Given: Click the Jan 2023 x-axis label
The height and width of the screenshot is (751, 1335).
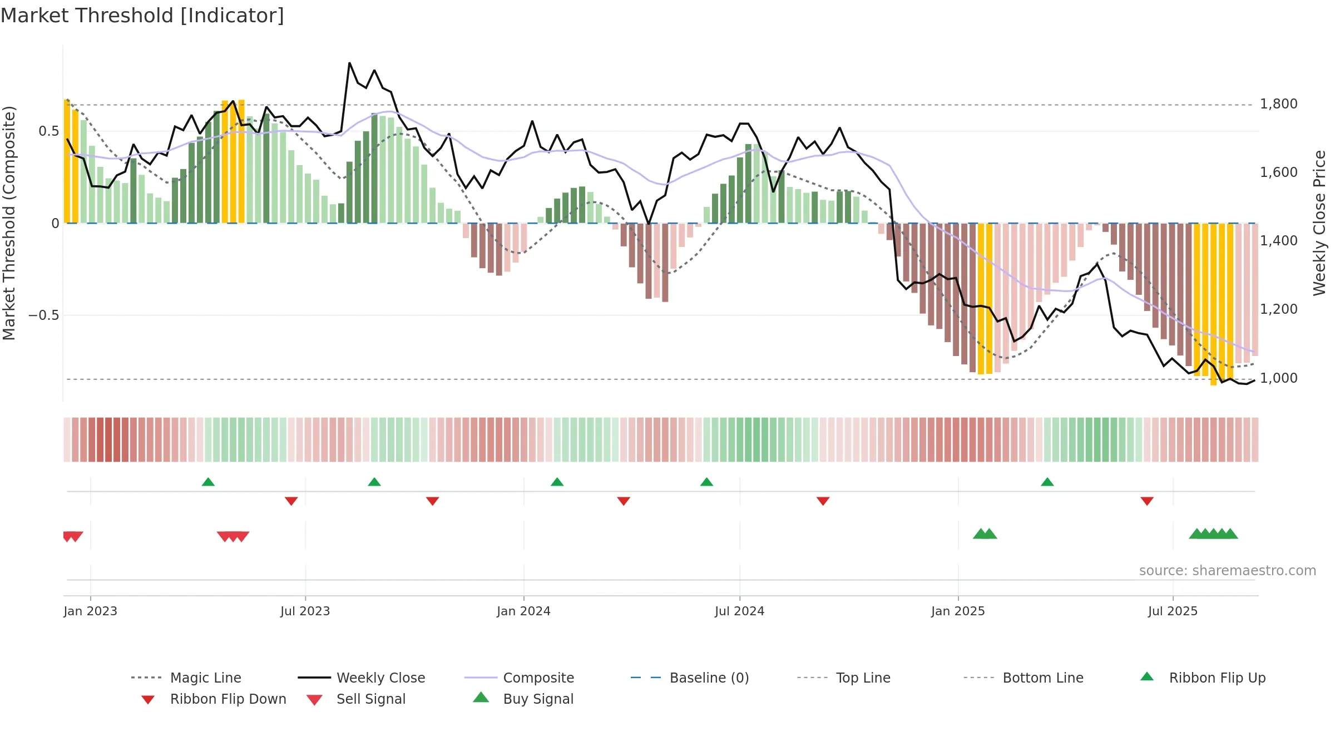Looking at the screenshot, I should point(91,611).
